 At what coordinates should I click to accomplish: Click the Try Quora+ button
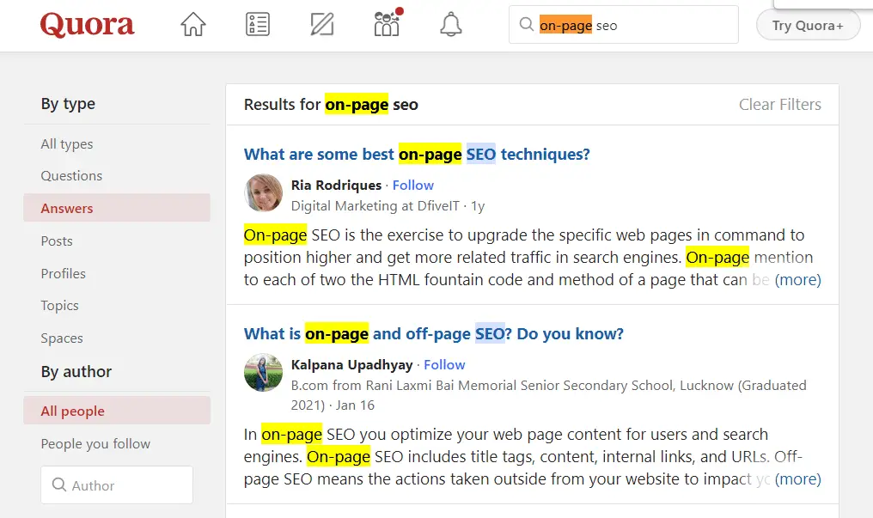[x=808, y=26]
